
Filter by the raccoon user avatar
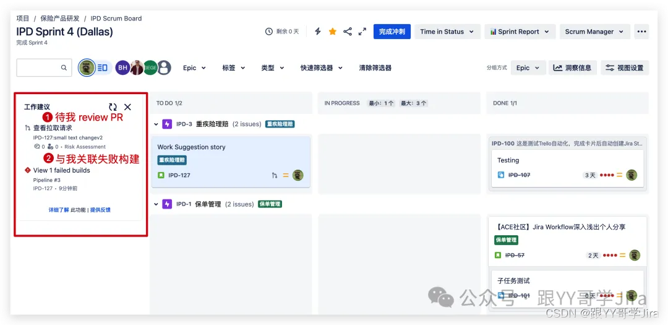pos(87,67)
